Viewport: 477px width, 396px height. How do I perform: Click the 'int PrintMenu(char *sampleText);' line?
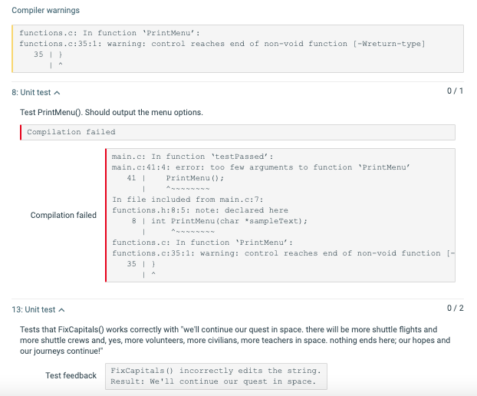[x=229, y=221]
